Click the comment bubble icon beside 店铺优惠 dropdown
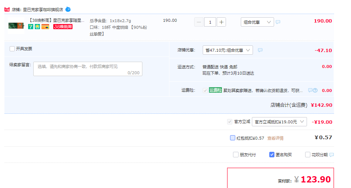Screen dimensions: 351x188 tap(260, 50)
